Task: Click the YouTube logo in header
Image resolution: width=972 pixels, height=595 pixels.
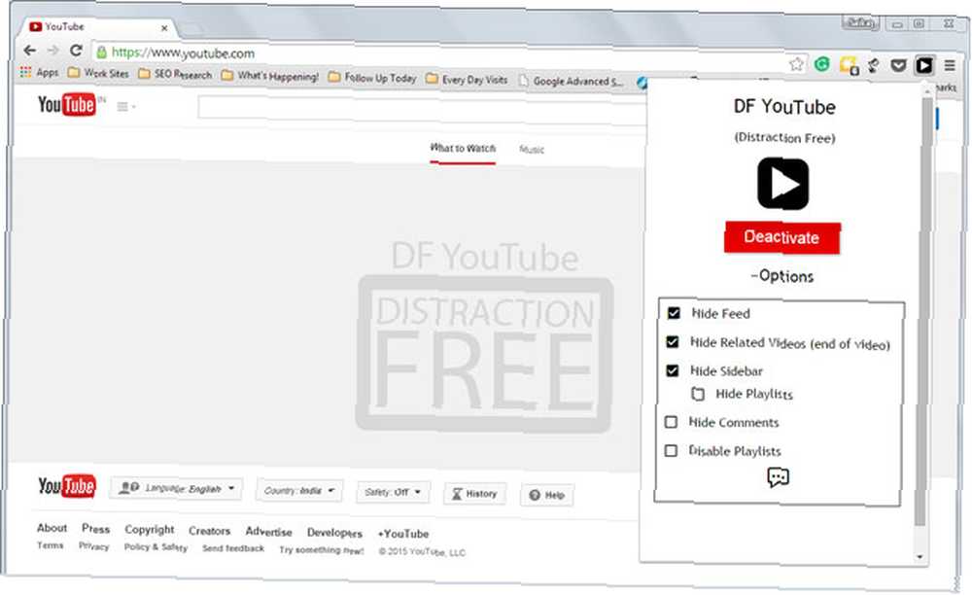Action: click(x=67, y=105)
